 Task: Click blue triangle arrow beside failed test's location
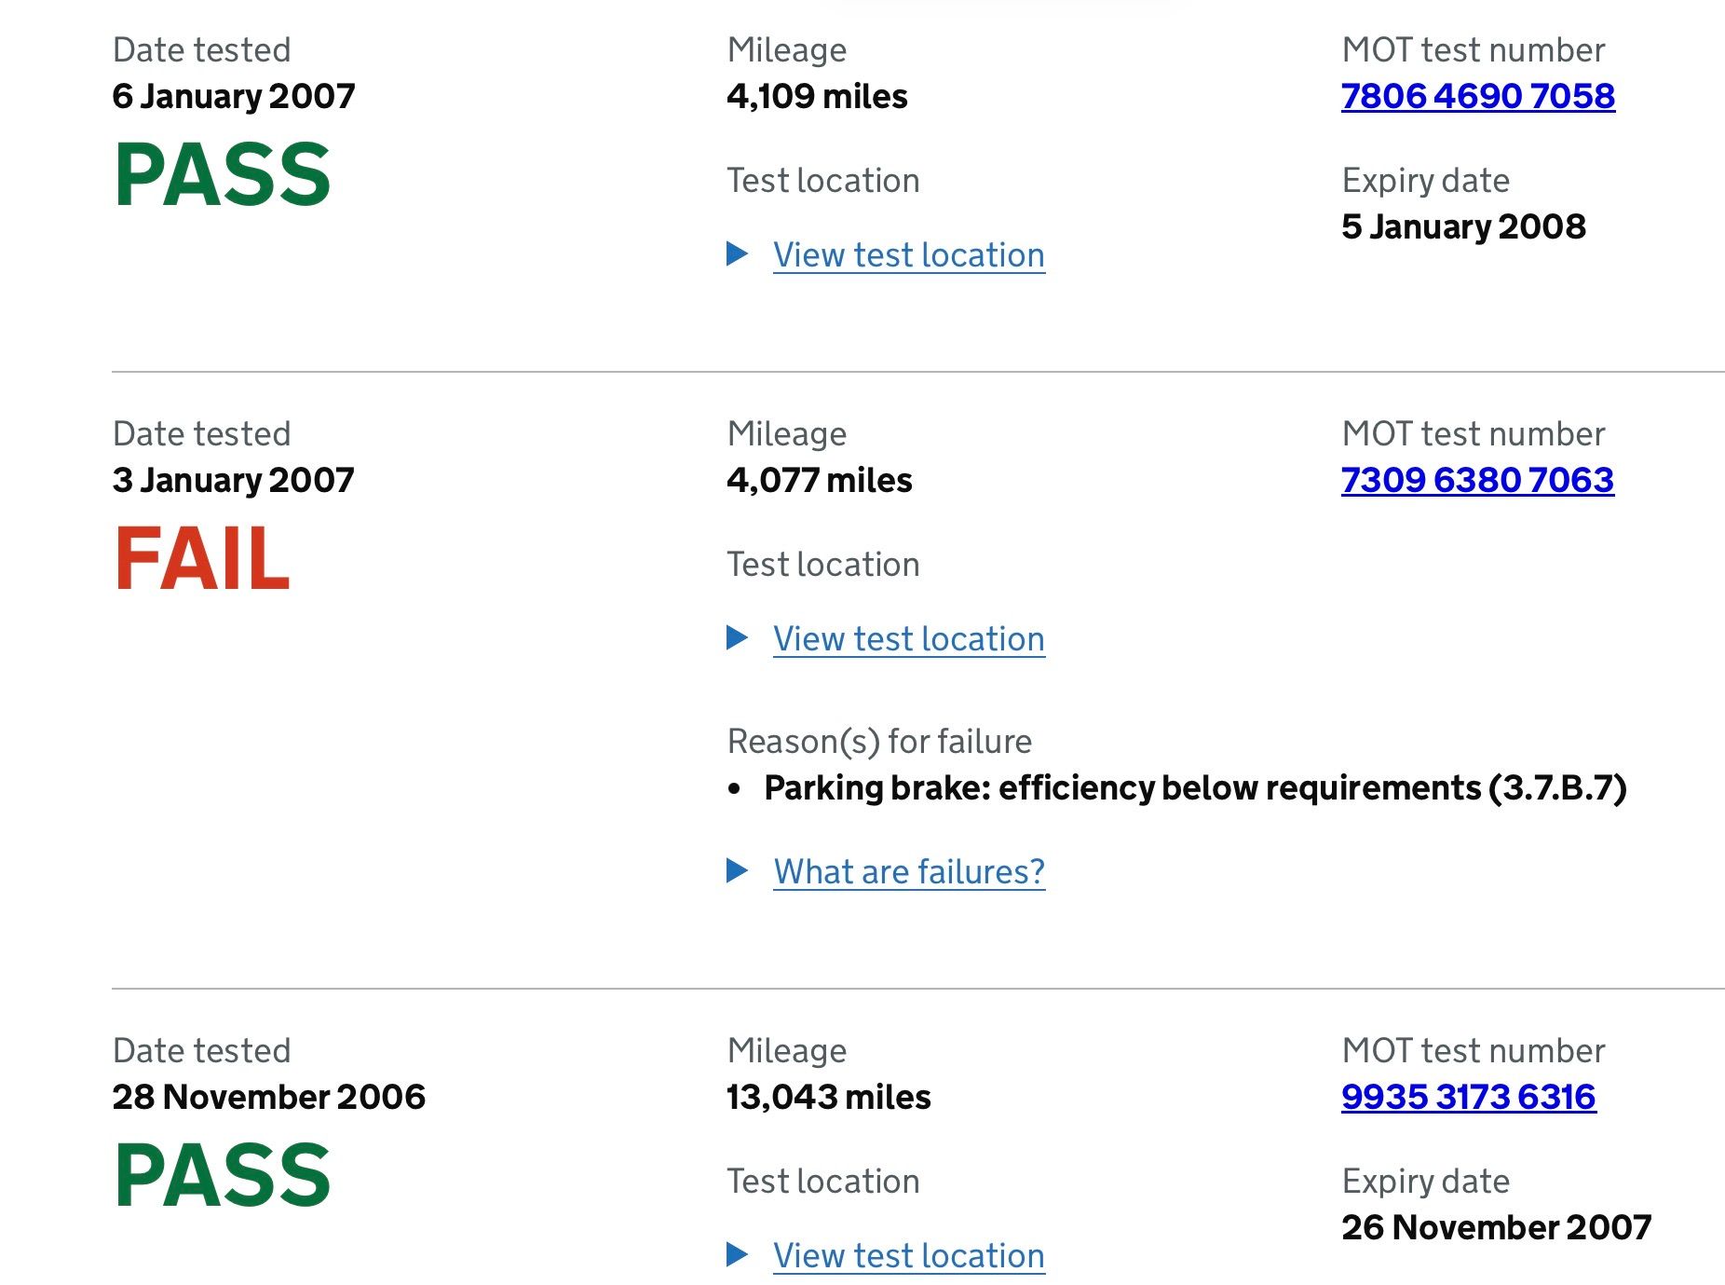[737, 637]
